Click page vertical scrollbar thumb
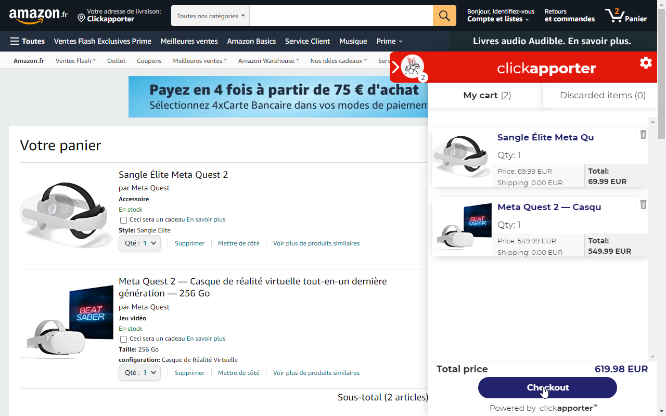The height and width of the screenshot is (416, 666). [662, 73]
